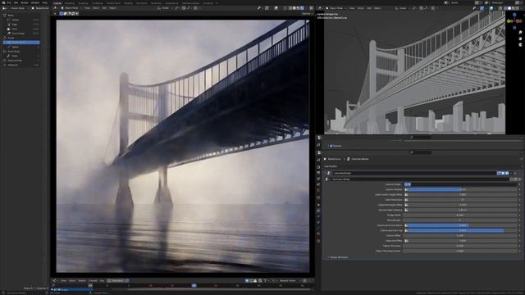525x295 pixels.
Task: Select wireframe shading in left viewport
Action: [290, 7]
